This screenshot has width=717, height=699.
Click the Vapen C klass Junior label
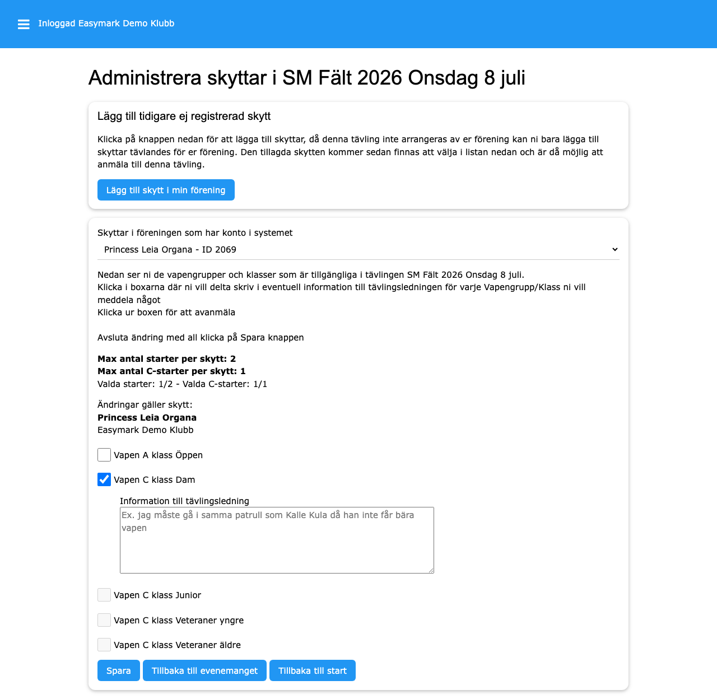157,595
